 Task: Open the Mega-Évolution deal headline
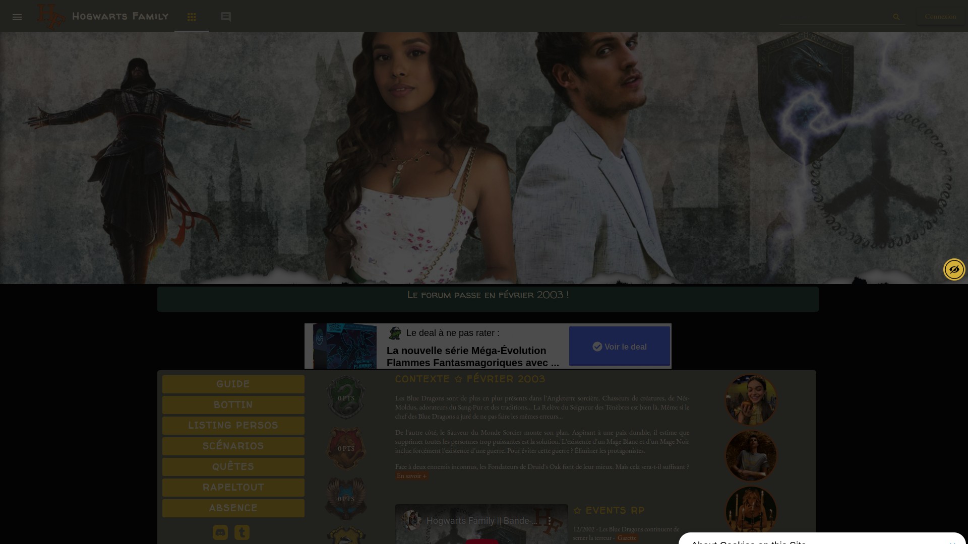(473, 357)
